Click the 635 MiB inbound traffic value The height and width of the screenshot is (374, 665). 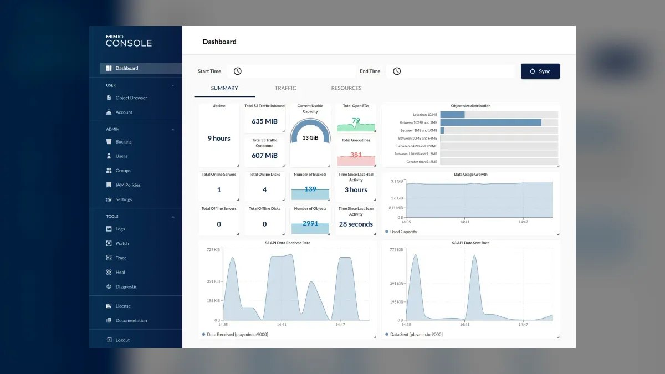(265, 121)
